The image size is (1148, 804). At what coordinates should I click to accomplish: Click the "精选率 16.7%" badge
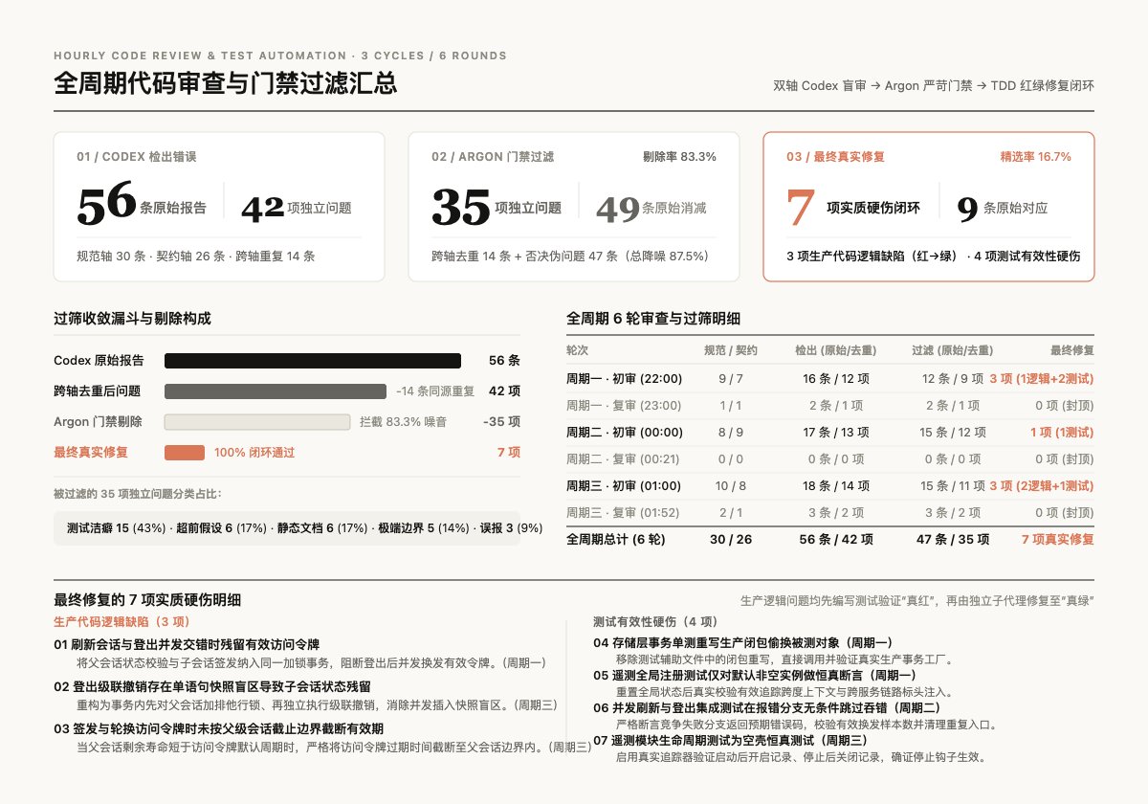1035,157
